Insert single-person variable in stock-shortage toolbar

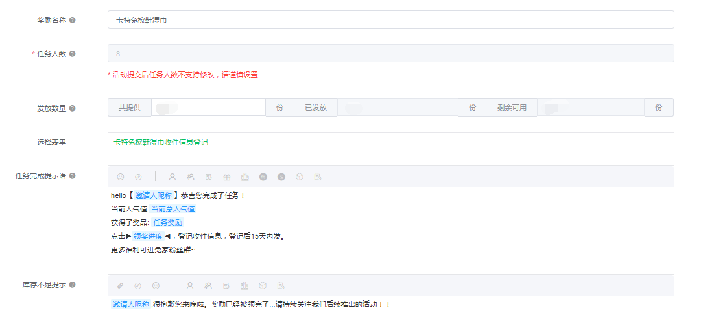190,286
